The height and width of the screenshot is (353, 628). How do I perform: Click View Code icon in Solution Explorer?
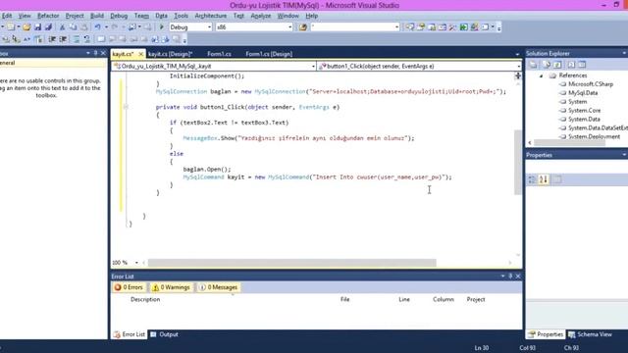pos(571,65)
